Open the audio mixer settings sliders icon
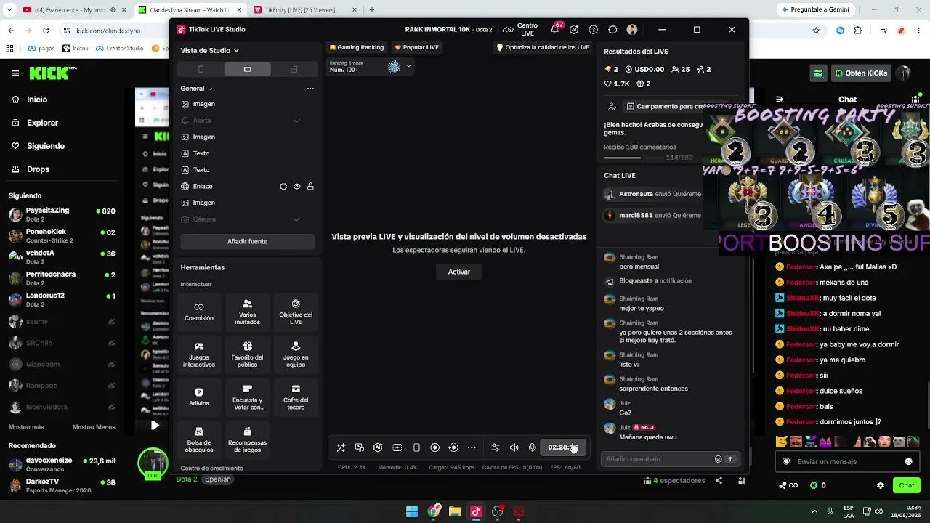This screenshot has width=930, height=523. coord(496,447)
